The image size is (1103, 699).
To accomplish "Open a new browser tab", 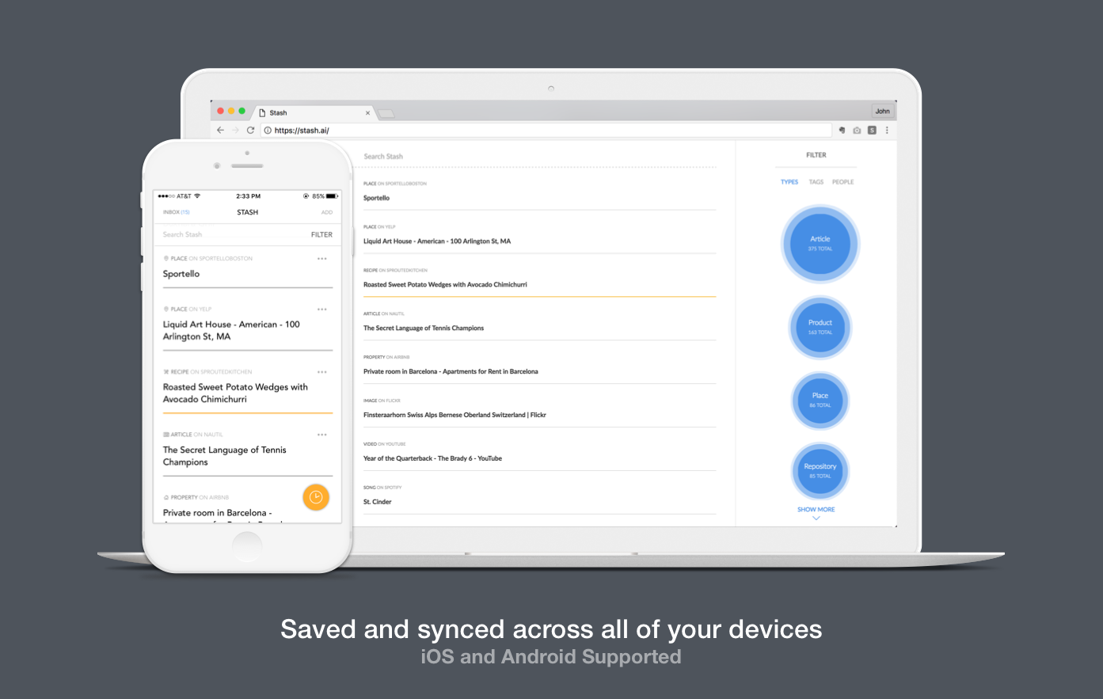I will coord(386,114).
